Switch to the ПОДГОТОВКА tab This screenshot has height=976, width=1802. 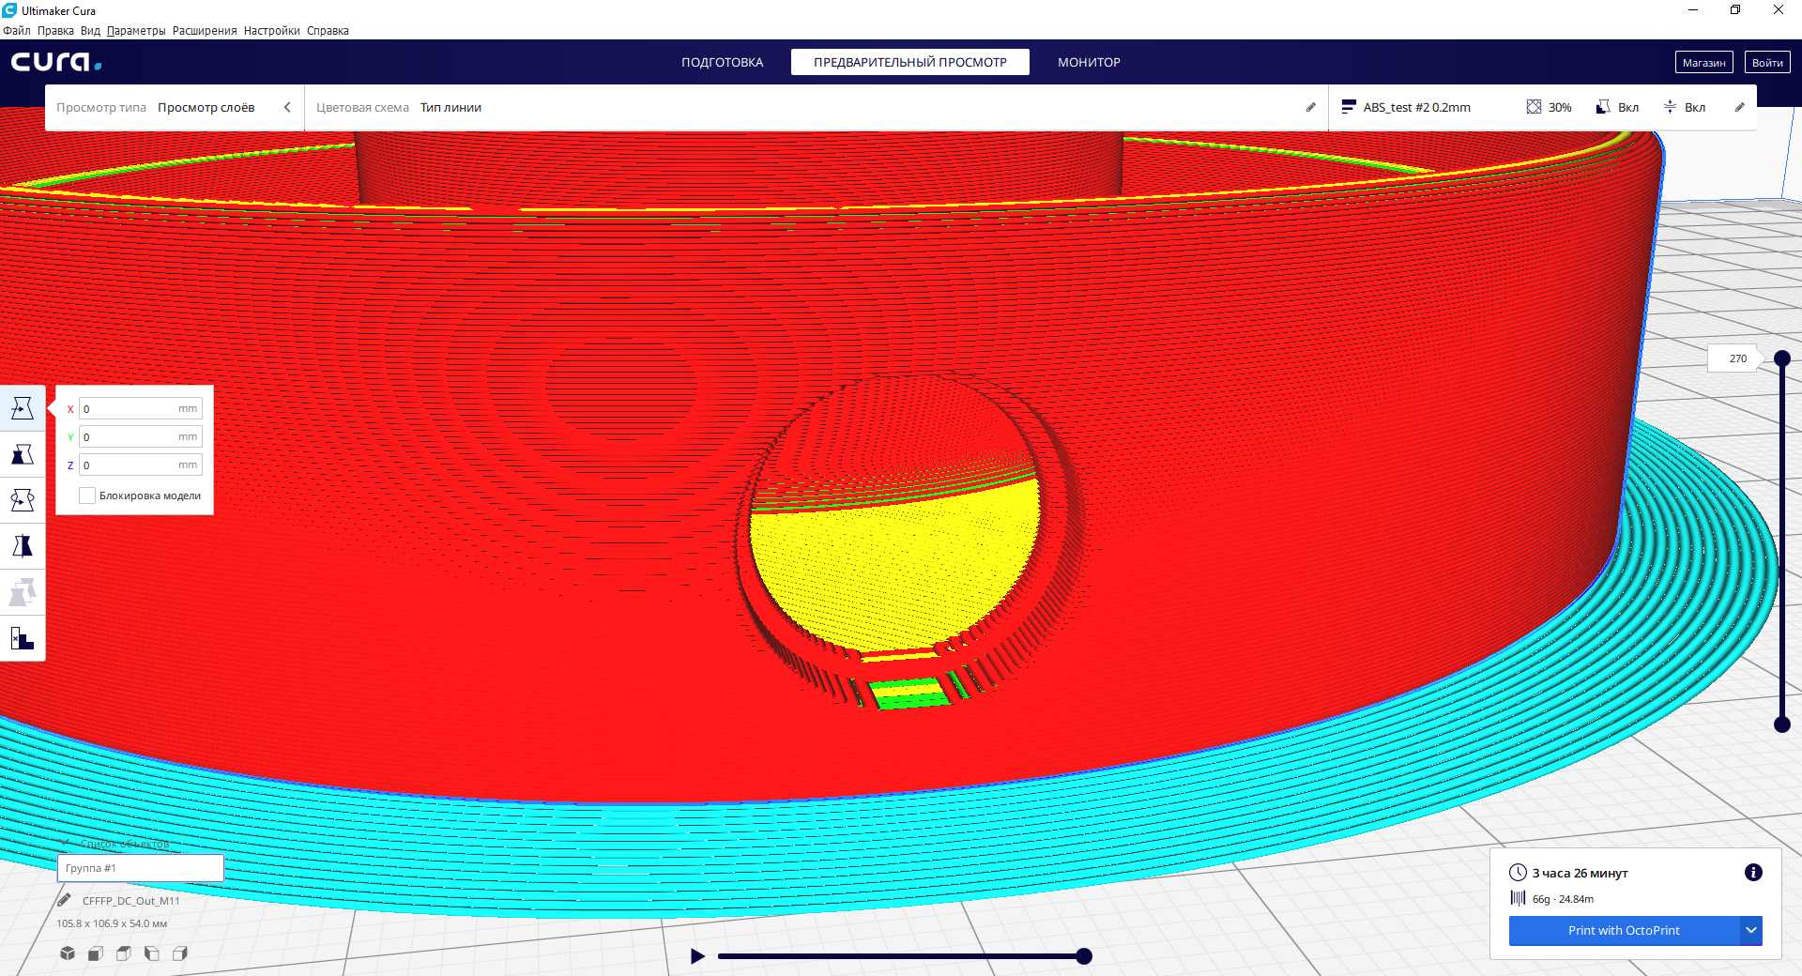click(722, 62)
